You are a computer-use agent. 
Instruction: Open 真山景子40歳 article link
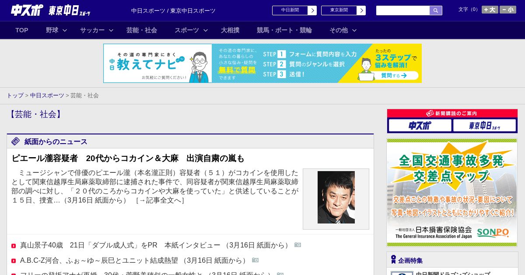tap(156, 245)
